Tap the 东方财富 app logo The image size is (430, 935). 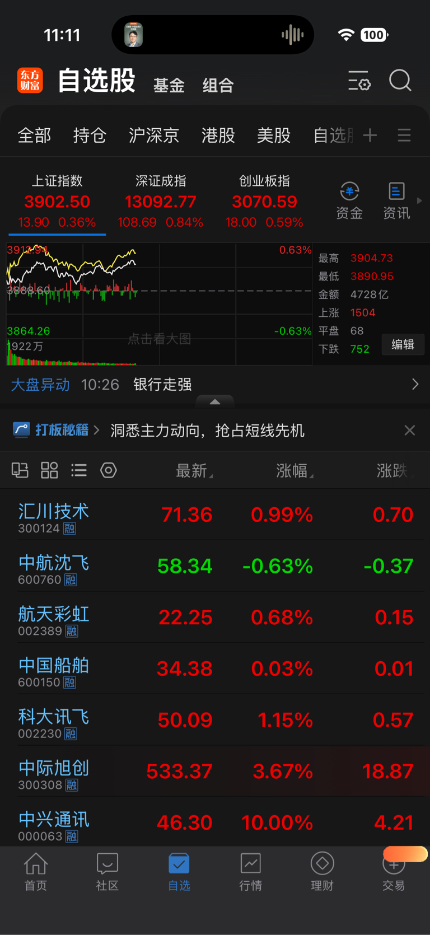tap(30, 80)
